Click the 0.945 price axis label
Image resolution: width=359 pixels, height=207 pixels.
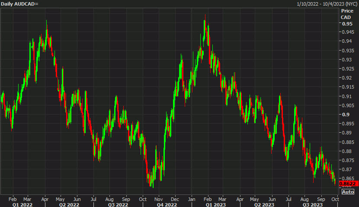coord(348,32)
